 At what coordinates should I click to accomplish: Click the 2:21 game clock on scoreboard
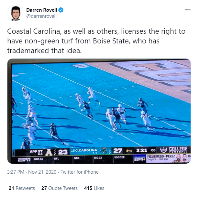(x=142, y=151)
